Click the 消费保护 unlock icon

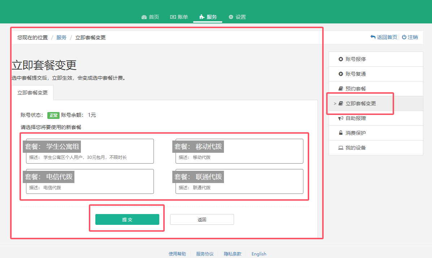point(341,133)
